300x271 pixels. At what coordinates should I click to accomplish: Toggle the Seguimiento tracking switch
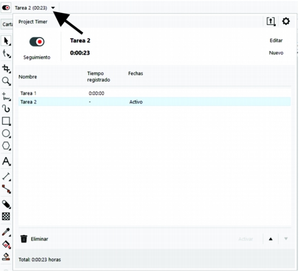point(37,42)
